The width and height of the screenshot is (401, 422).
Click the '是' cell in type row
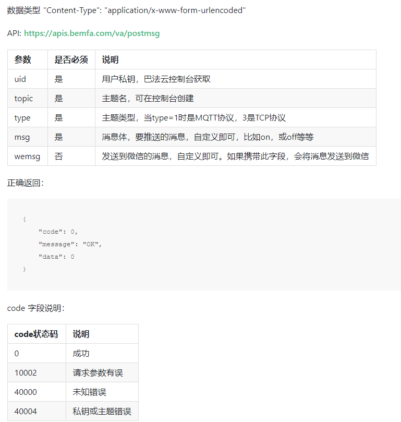[x=71, y=117]
